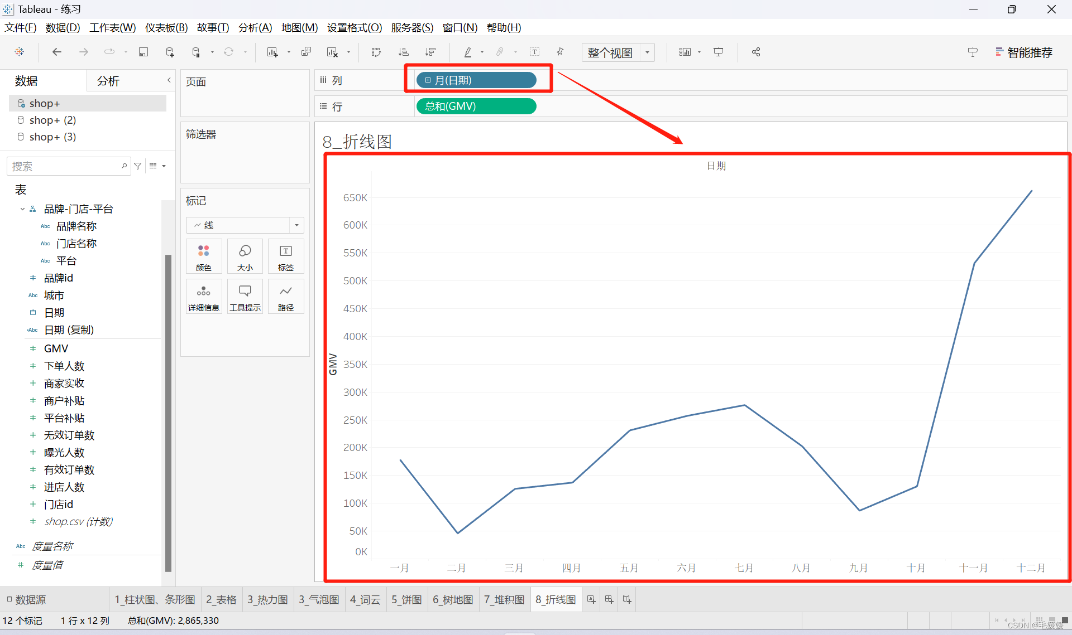This screenshot has width=1072, height=635.
Task: Toggle show mark labels icon
Action: click(534, 52)
